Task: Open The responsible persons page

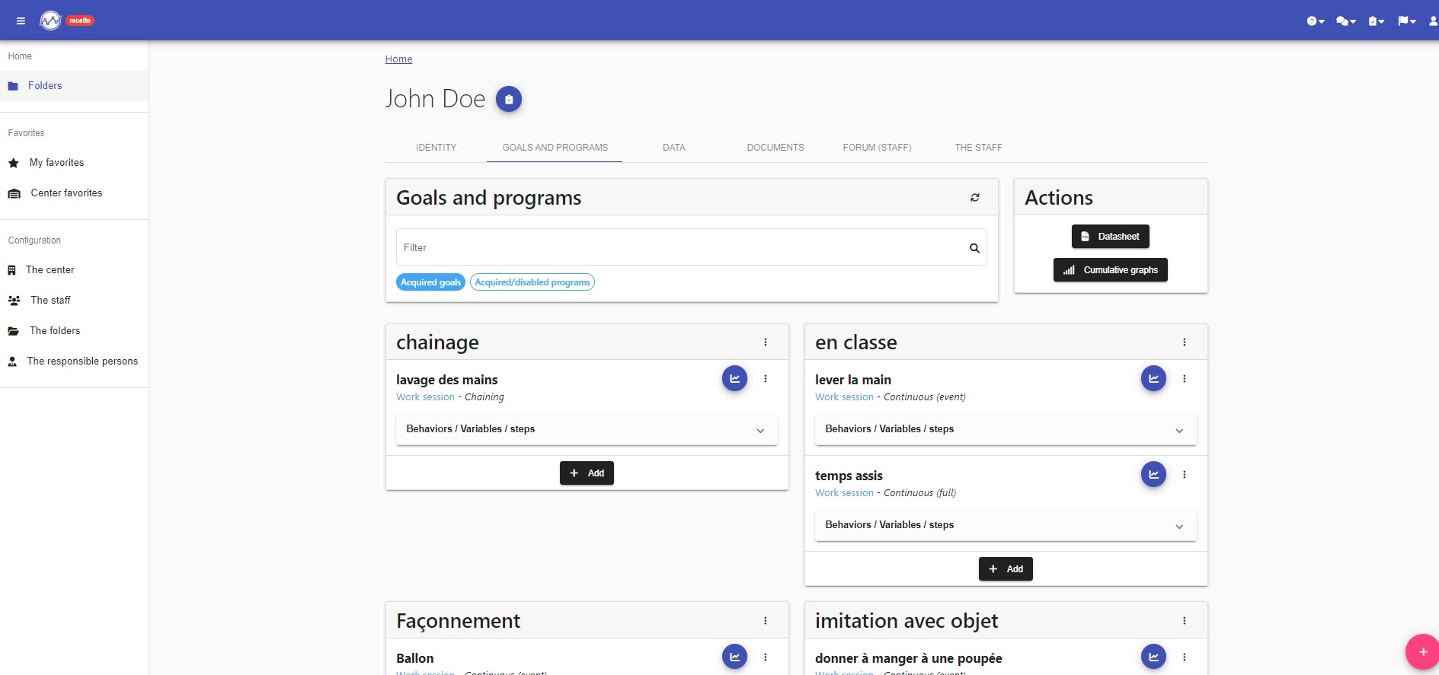Action: (x=74, y=361)
